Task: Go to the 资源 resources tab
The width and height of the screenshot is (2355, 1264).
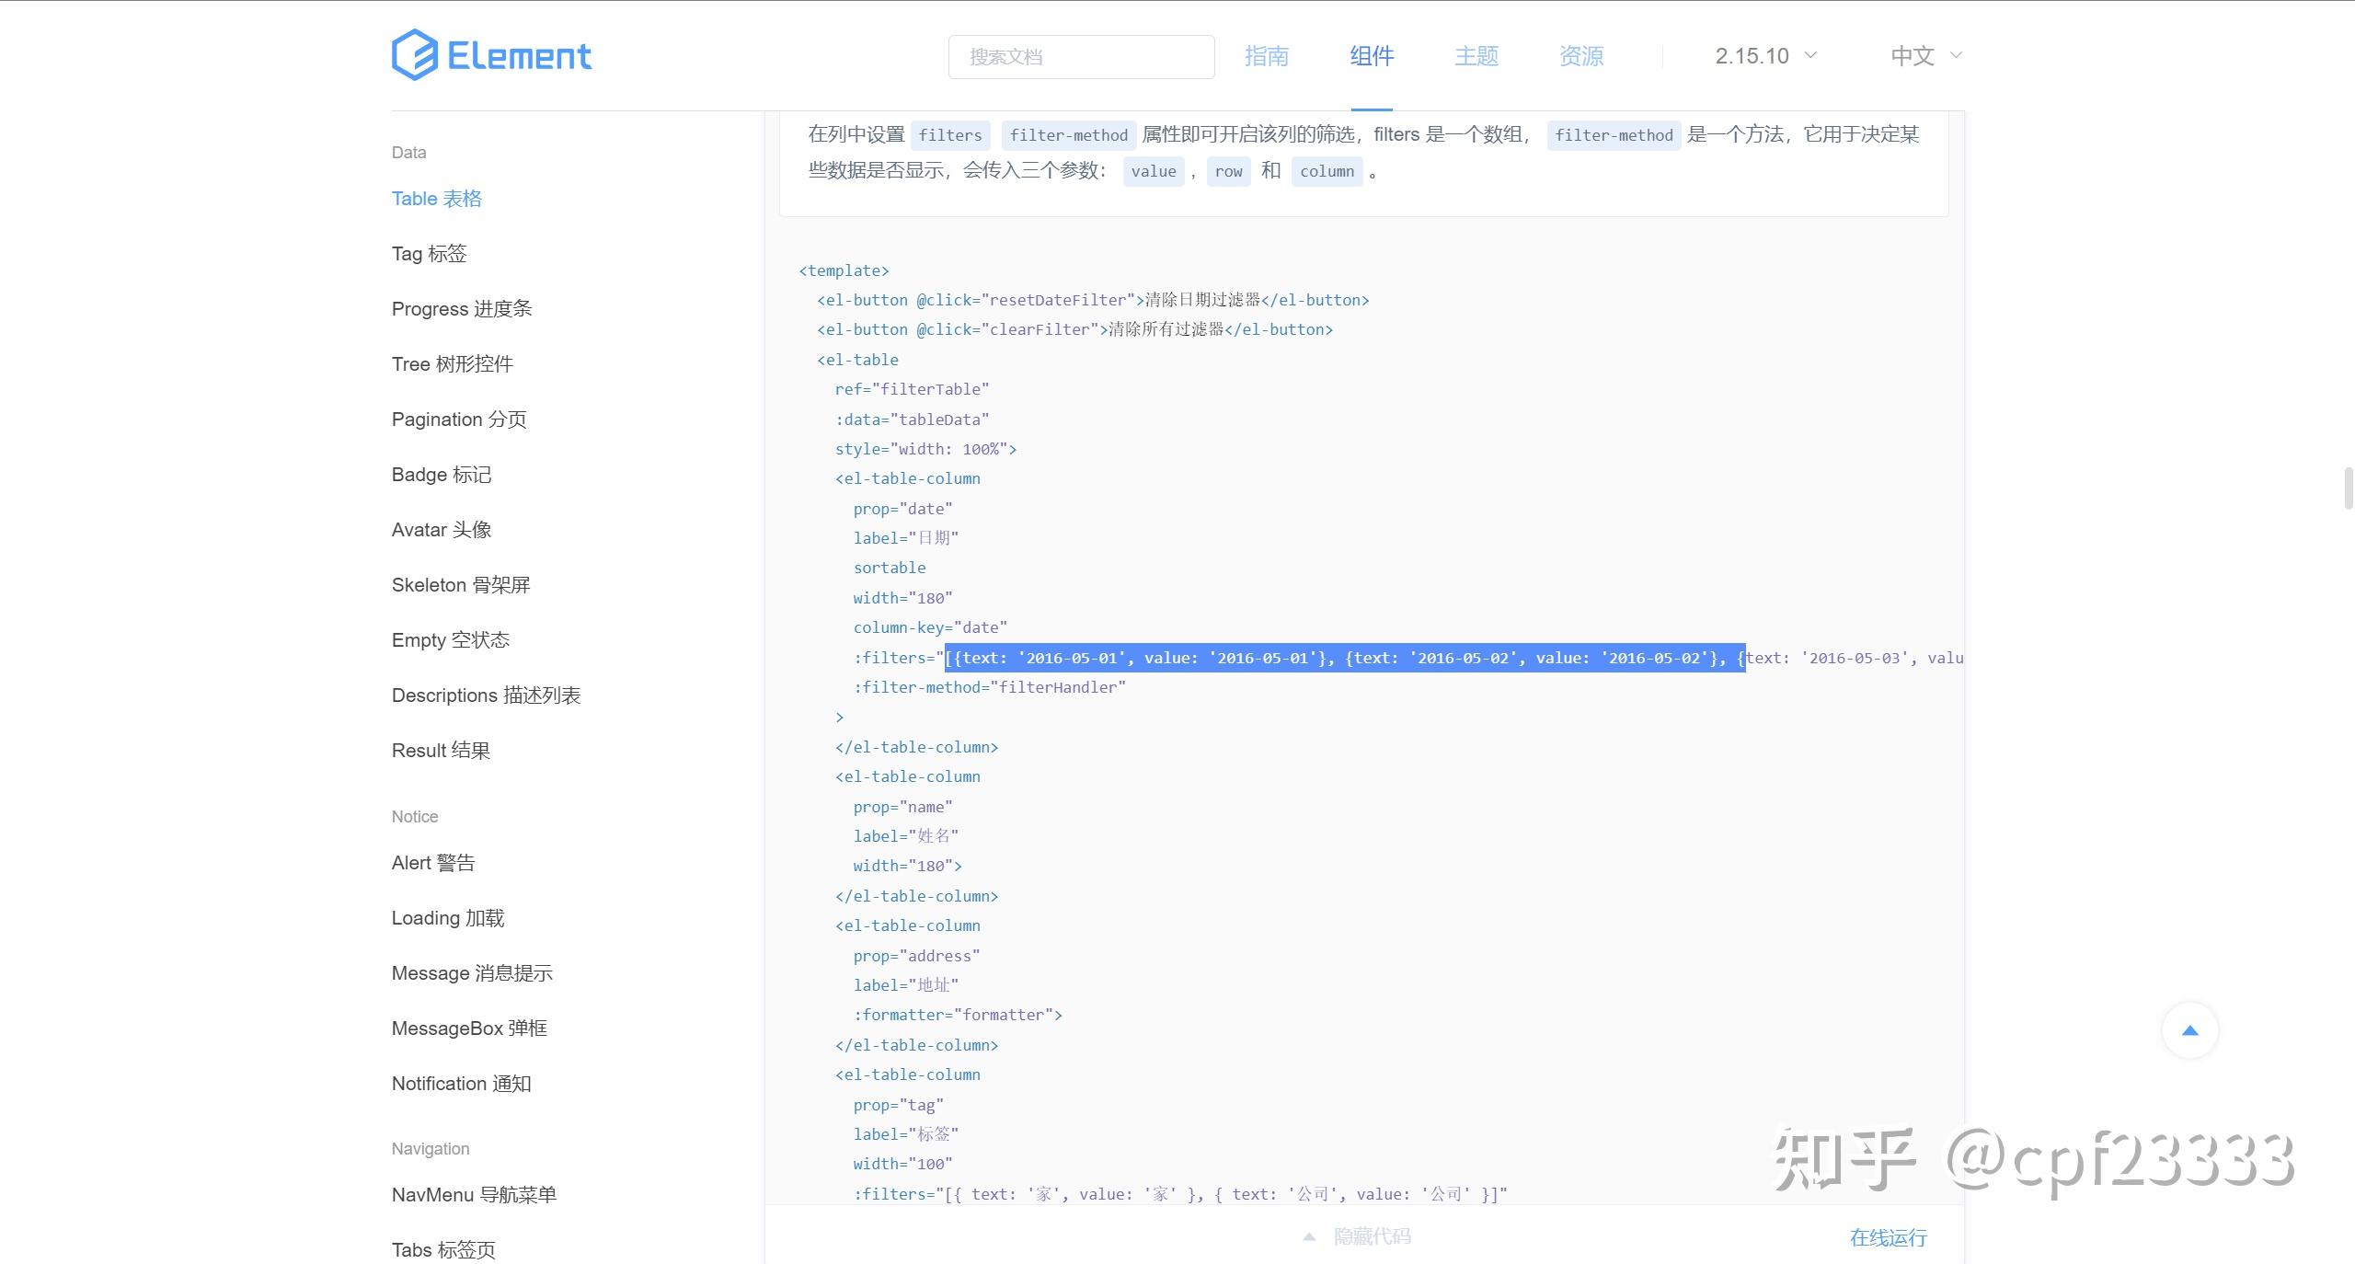Action: (1580, 56)
